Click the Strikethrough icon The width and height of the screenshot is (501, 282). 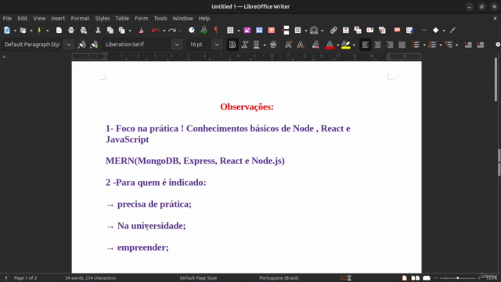(273, 45)
